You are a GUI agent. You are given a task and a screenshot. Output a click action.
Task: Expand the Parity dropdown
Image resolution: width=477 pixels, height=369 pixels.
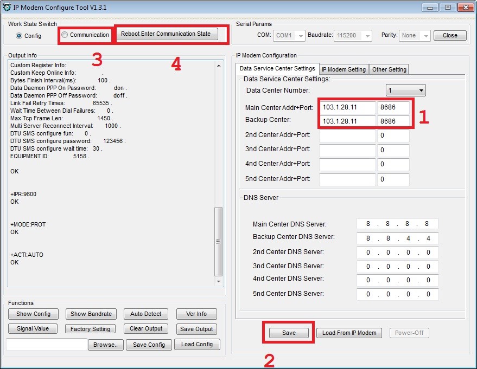(415, 36)
